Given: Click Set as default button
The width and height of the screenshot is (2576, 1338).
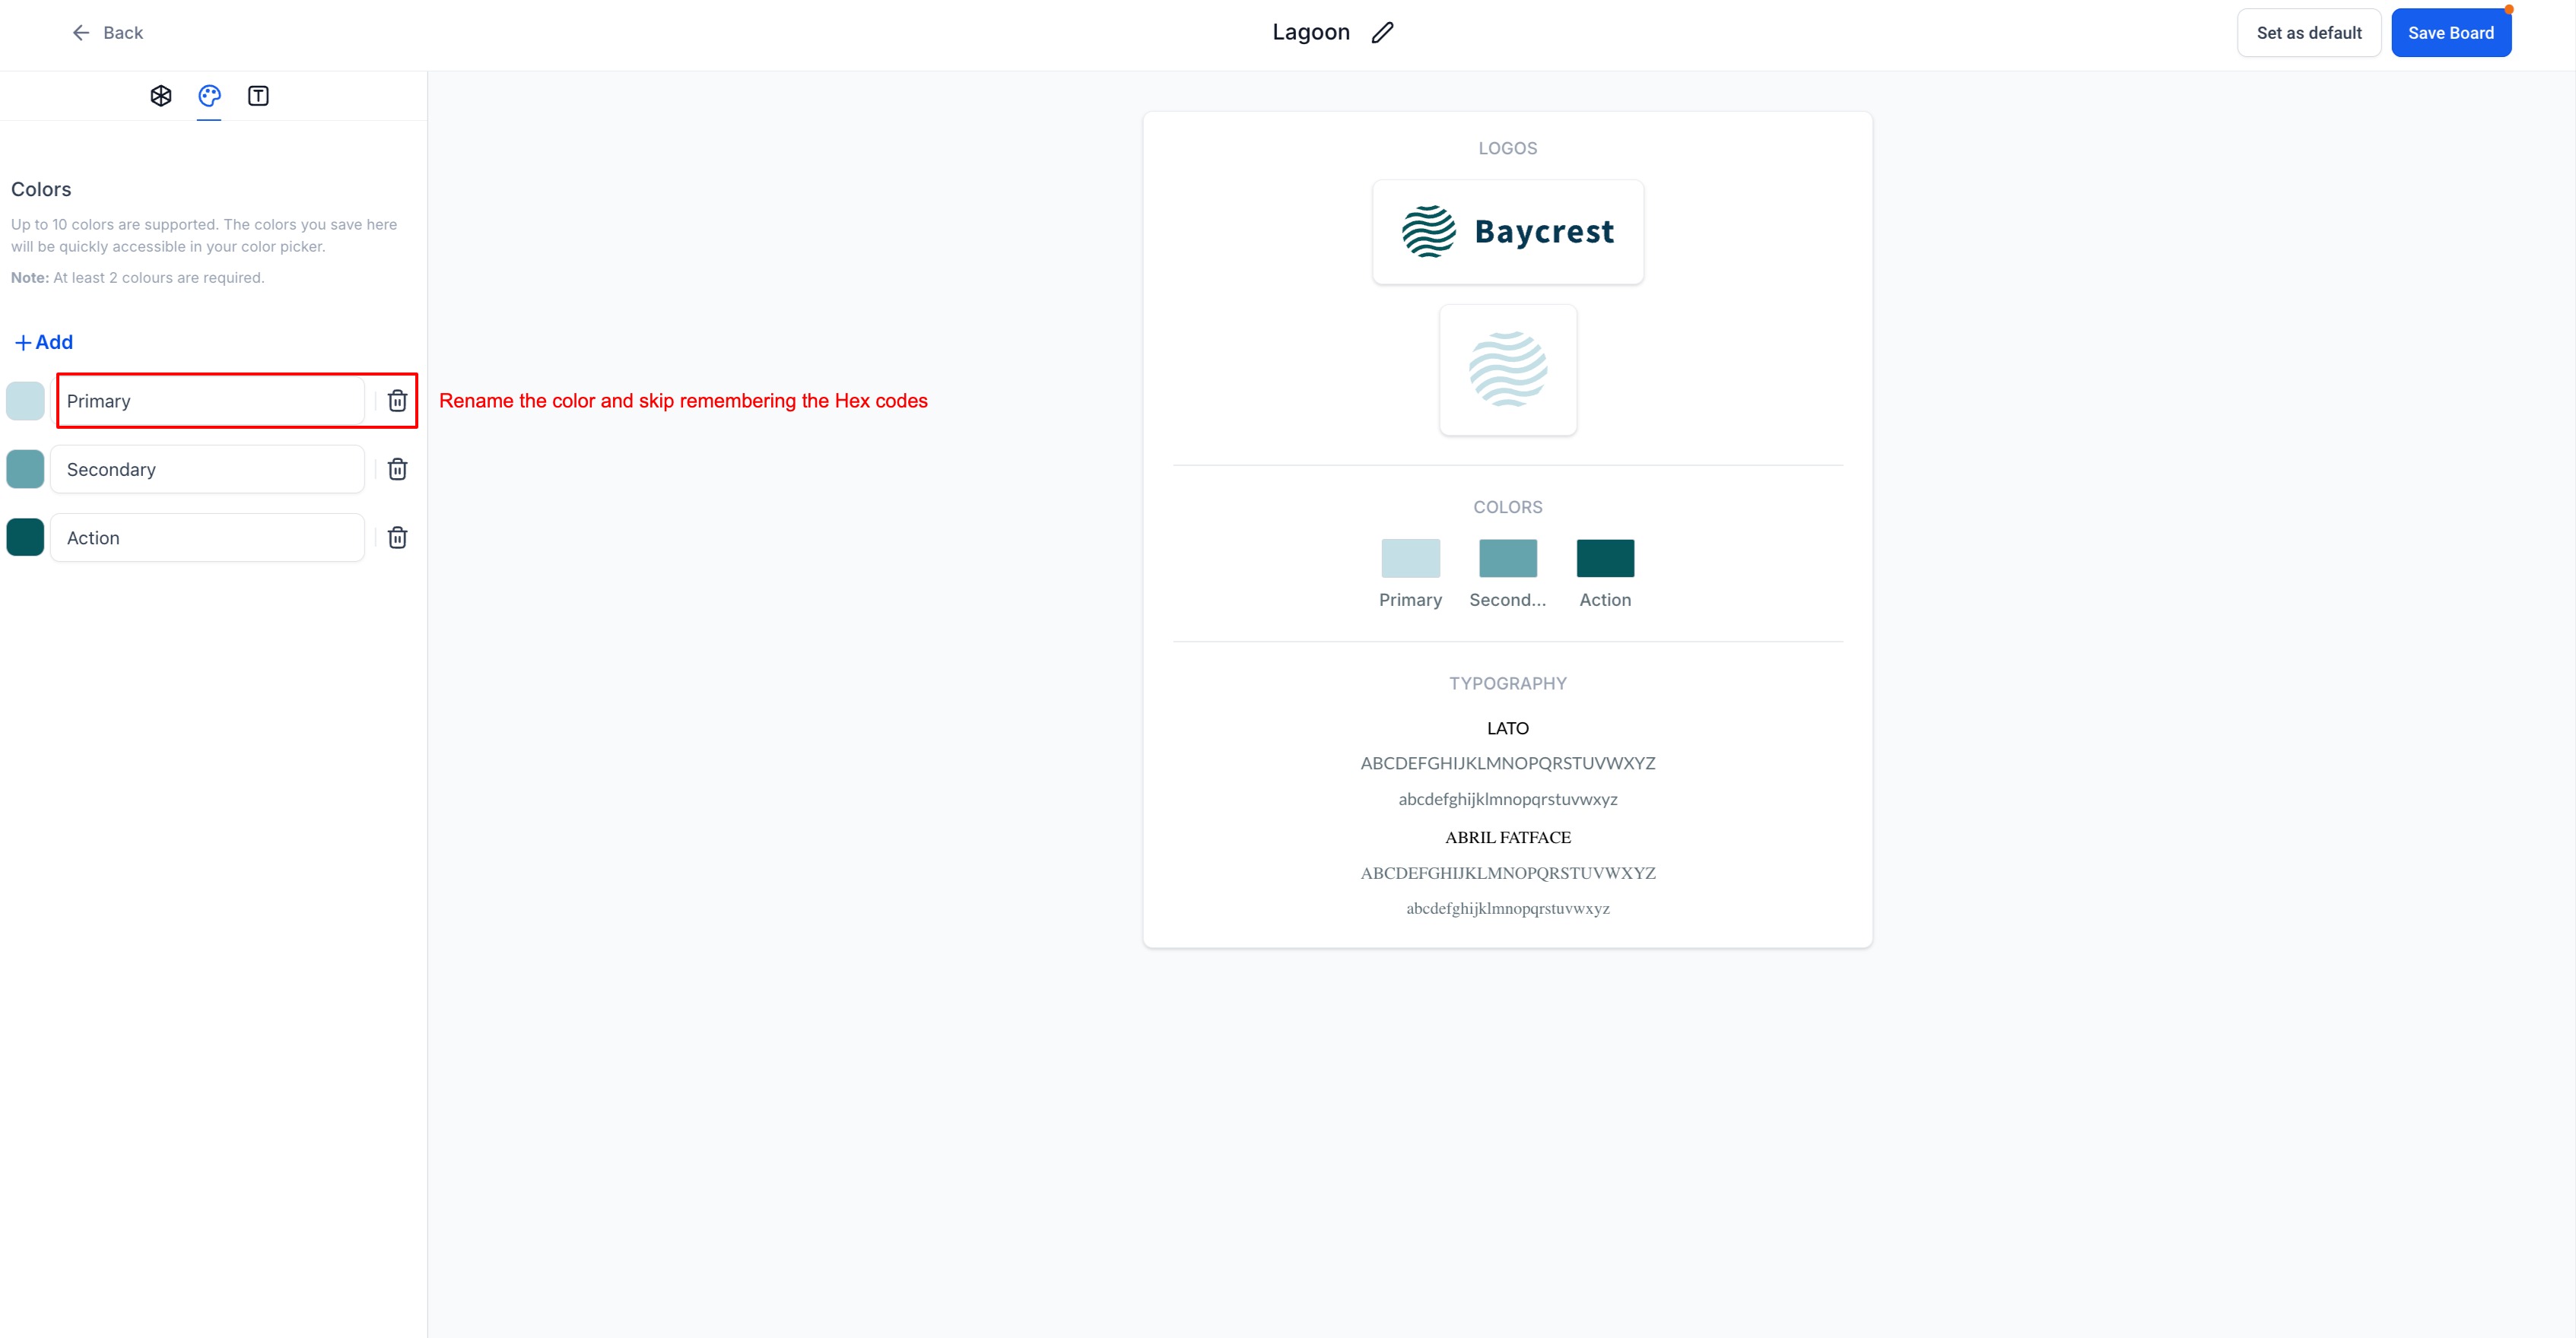Looking at the screenshot, I should point(2308,33).
